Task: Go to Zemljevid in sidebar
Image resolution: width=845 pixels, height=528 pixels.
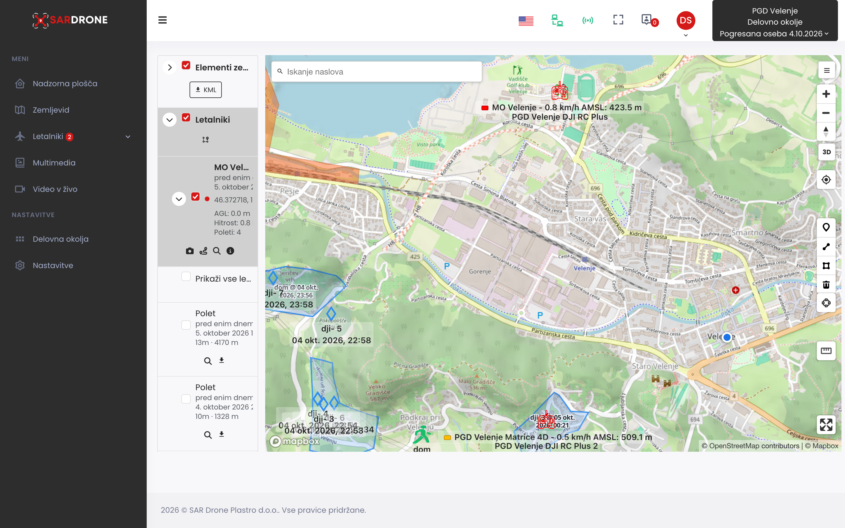Action: [x=51, y=110]
